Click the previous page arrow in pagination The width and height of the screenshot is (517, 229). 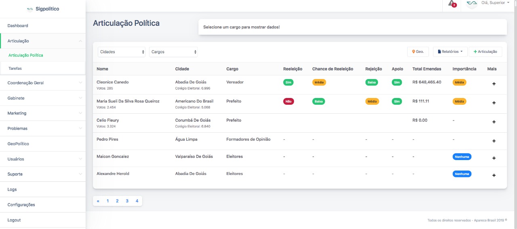point(98,201)
